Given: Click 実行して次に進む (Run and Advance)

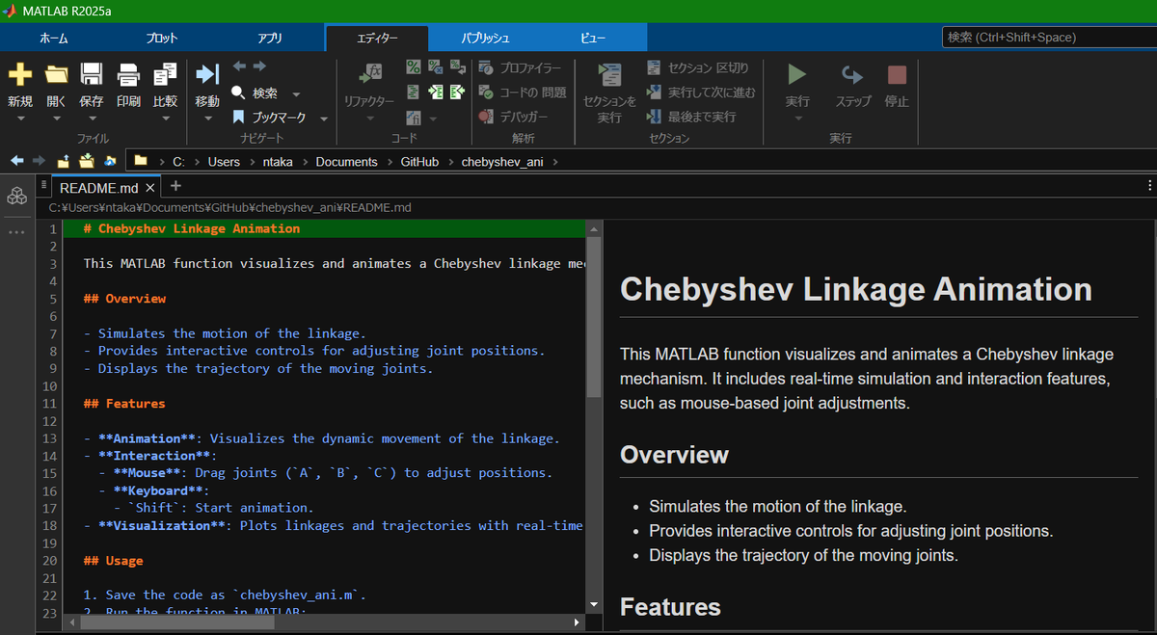Looking at the screenshot, I should [702, 93].
